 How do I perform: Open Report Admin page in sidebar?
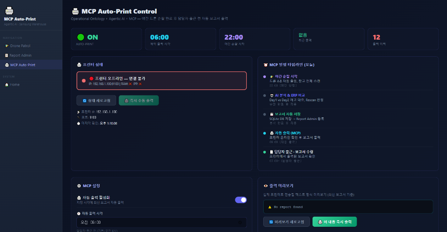point(21,55)
